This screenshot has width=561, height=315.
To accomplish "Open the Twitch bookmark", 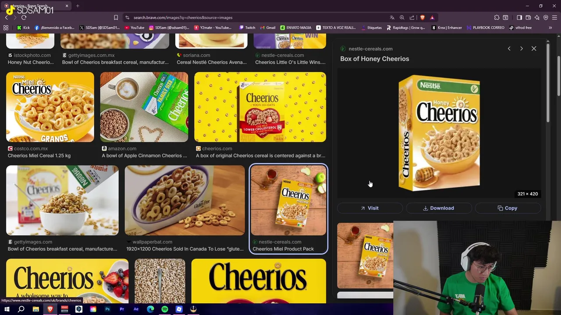I will (247, 28).
